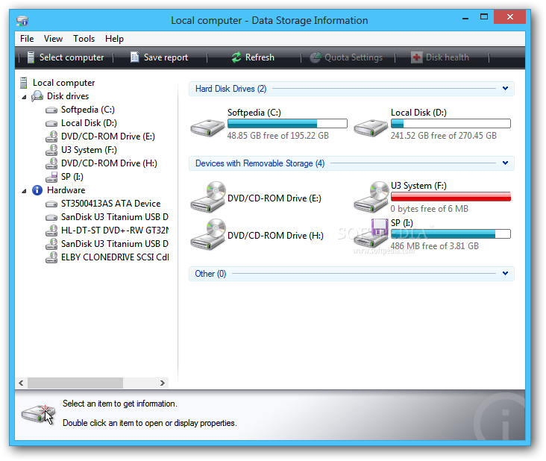Image resolution: width=546 pixels, height=461 pixels.
Task: Collapse the Hardware tree node
Action: 24,191
